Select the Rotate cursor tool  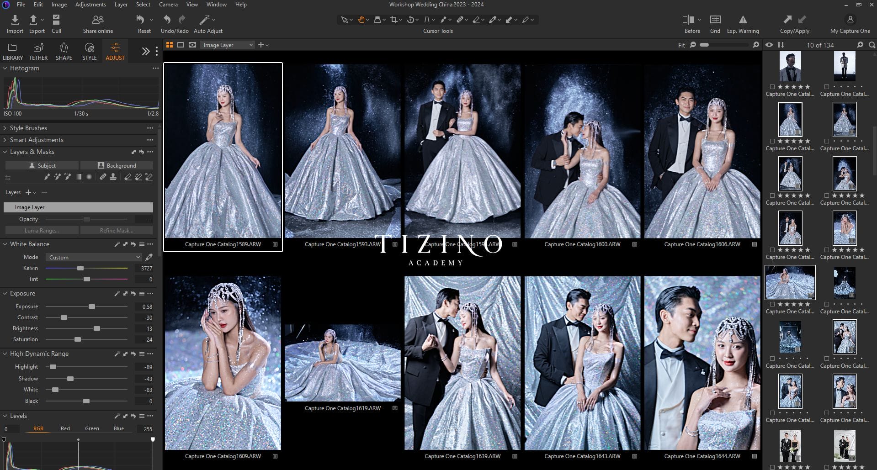(x=410, y=20)
